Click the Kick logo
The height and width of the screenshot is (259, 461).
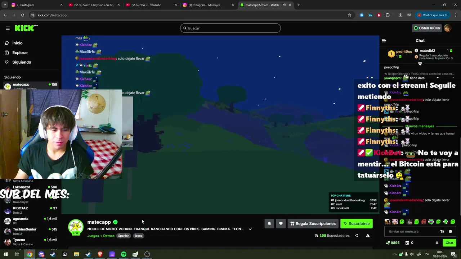tap(26, 28)
